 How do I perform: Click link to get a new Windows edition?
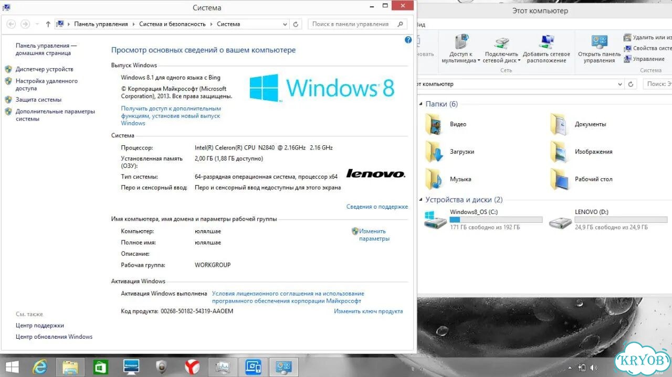pyautogui.click(x=171, y=116)
